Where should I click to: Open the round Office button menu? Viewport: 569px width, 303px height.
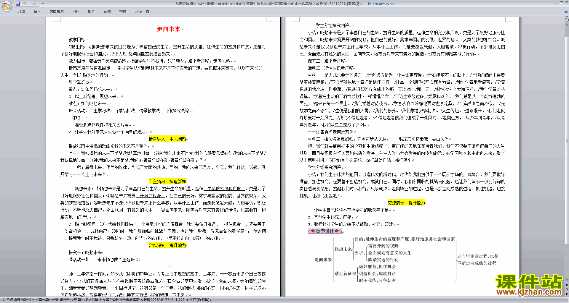tap(7, 6)
